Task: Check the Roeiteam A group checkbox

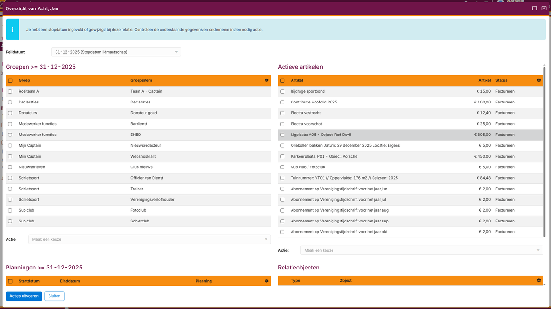Action: pos(10,92)
